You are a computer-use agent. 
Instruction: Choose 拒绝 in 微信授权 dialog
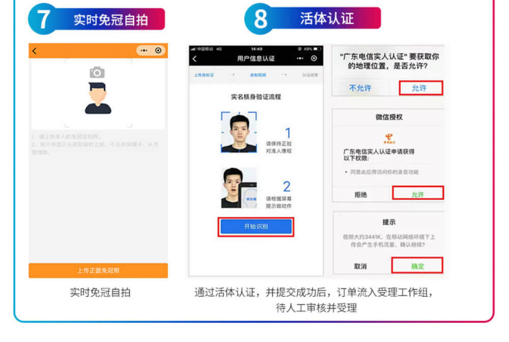(x=361, y=195)
